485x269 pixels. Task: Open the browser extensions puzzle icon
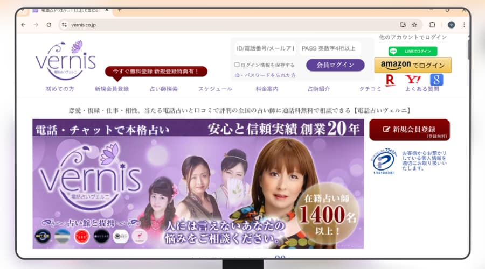[432, 25]
